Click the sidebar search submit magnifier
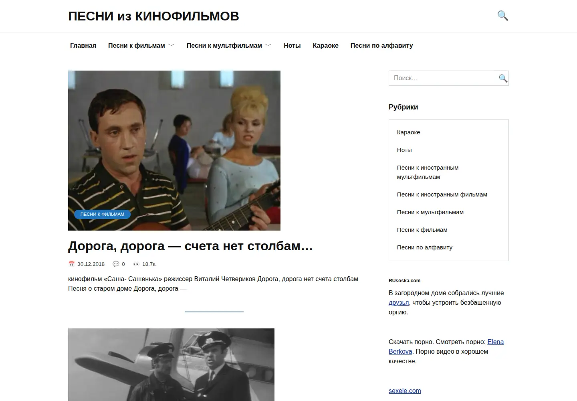Image resolution: width=577 pixels, height=401 pixels. [503, 78]
